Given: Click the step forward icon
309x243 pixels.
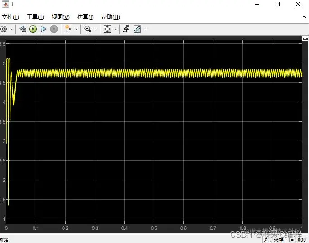Looking at the screenshot, I should pyautogui.click(x=43, y=29).
